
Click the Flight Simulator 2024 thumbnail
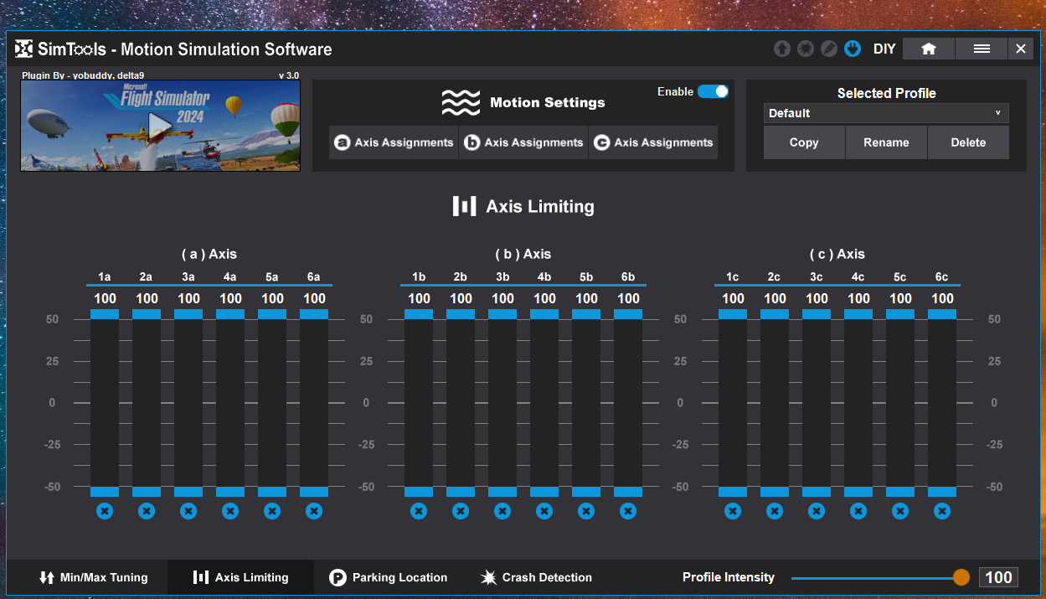pos(160,127)
